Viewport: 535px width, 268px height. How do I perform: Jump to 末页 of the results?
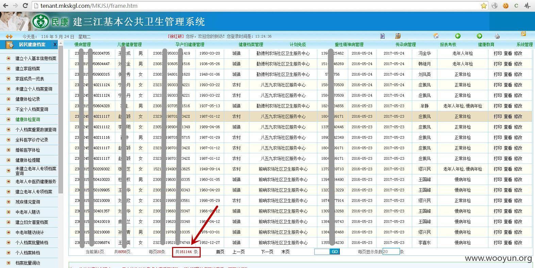(x=285, y=252)
